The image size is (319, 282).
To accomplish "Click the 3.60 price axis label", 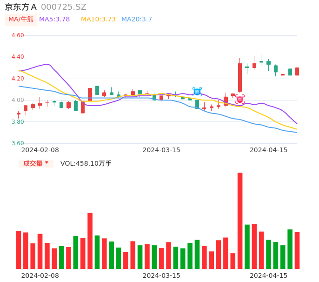I will pos(18,143).
